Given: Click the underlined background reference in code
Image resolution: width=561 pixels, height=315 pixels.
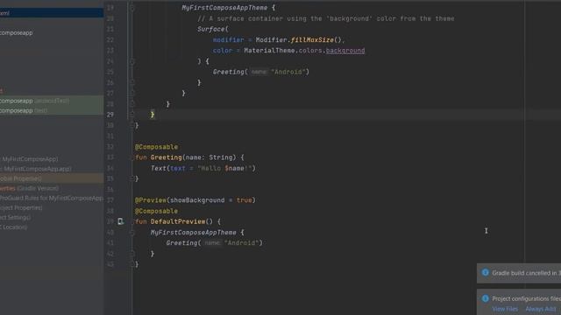Looking at the screenshot, I should coord(345,51).
